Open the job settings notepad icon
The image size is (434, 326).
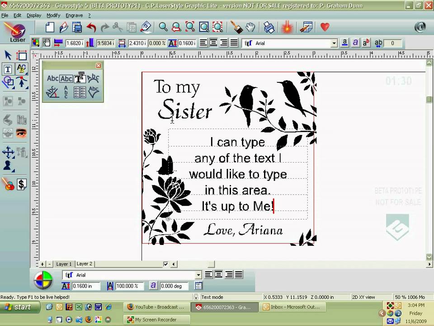[x=306, y=27]
